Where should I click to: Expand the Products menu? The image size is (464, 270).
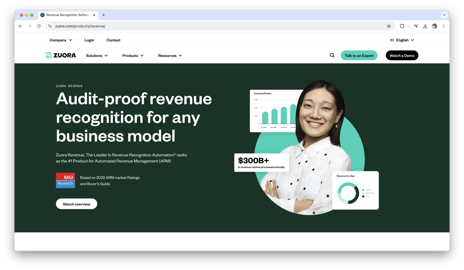[x=133, y=55]
